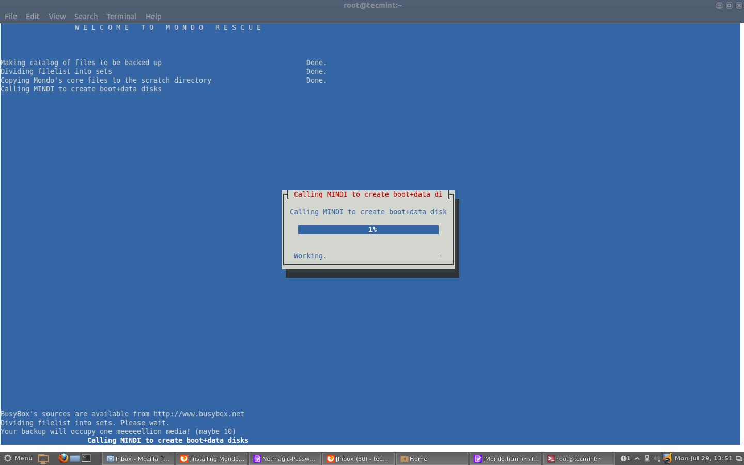Open the Edit menu
The width and height of the screenshot is (744, 465).
[33, 17]
